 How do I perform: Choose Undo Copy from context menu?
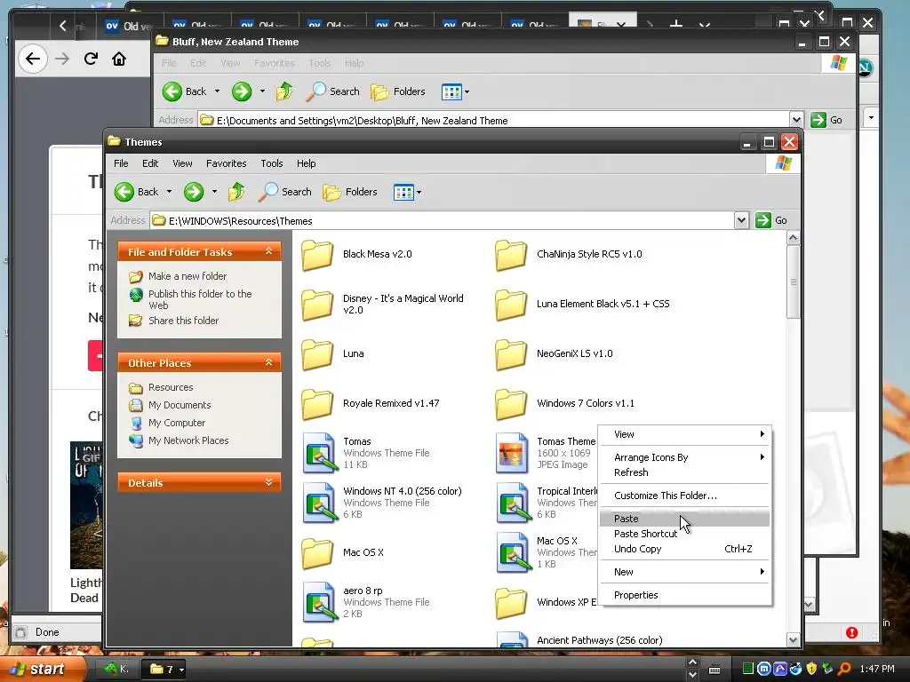point(685,549)
